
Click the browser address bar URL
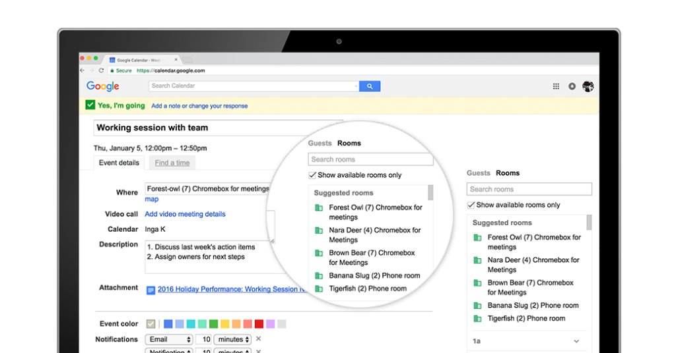pos(171,70)
